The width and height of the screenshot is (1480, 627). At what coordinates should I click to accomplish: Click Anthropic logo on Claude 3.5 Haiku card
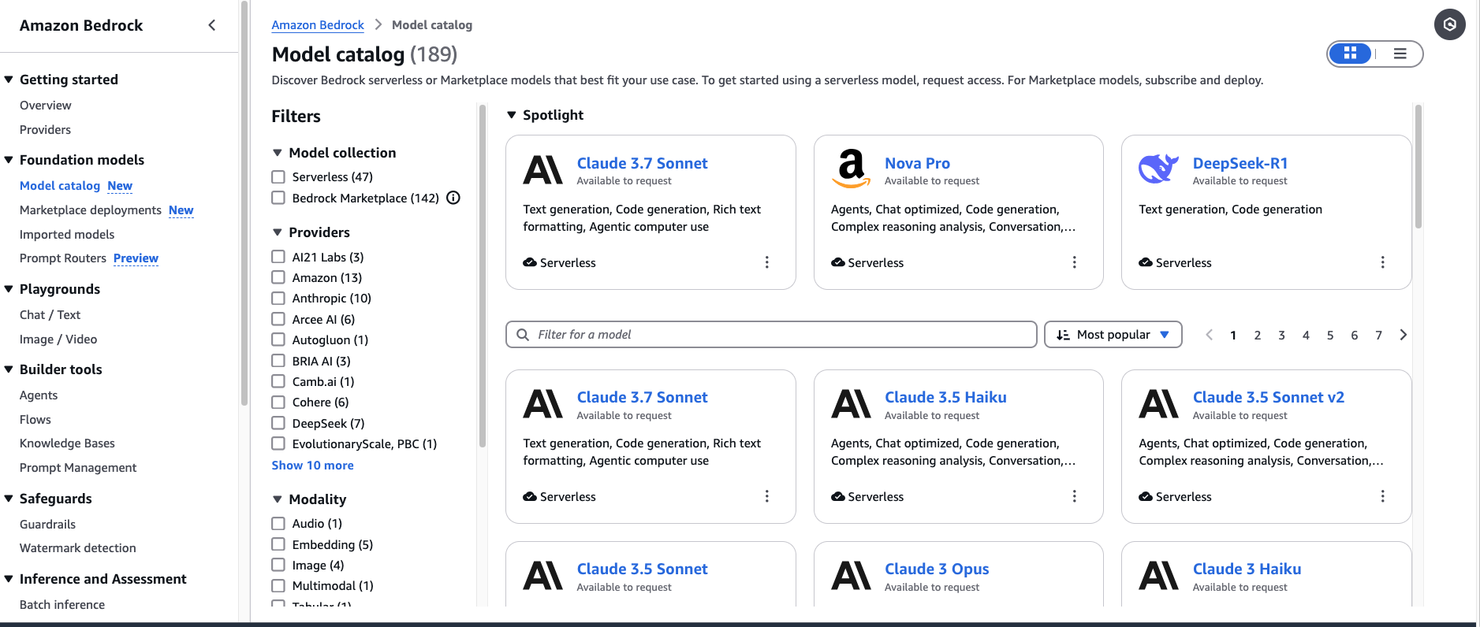point(851,403)
